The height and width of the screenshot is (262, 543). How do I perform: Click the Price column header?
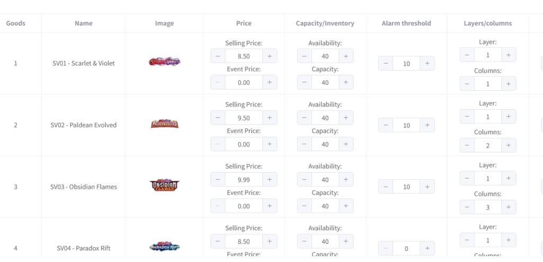pos(244,23)
